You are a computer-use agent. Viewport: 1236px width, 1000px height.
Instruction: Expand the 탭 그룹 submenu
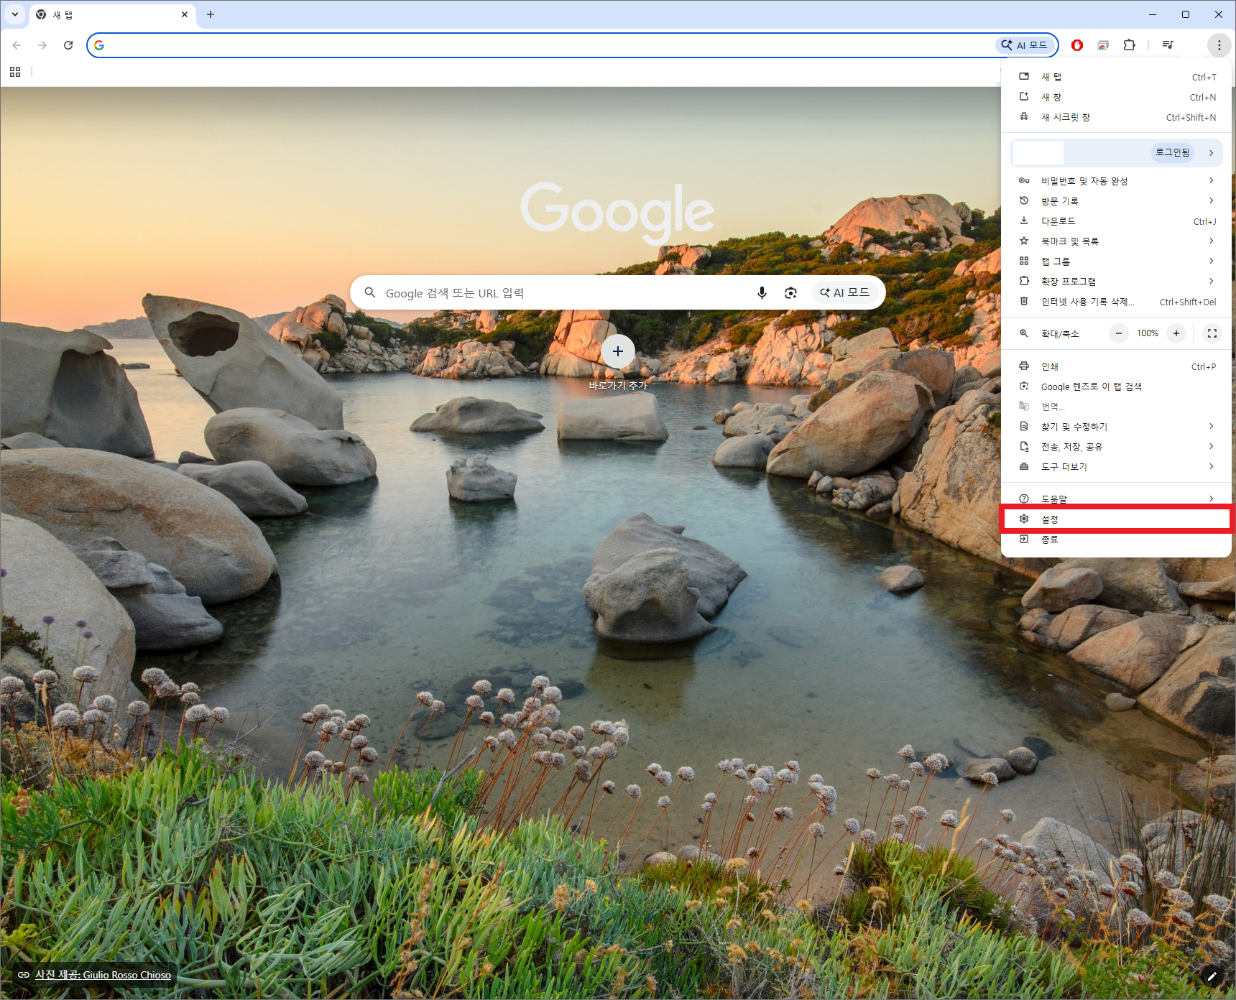point(1117,261)
